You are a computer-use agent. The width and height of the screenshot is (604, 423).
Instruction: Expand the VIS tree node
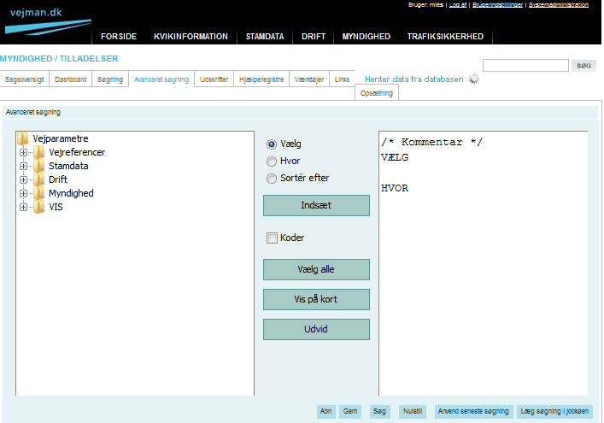(23, 207)
